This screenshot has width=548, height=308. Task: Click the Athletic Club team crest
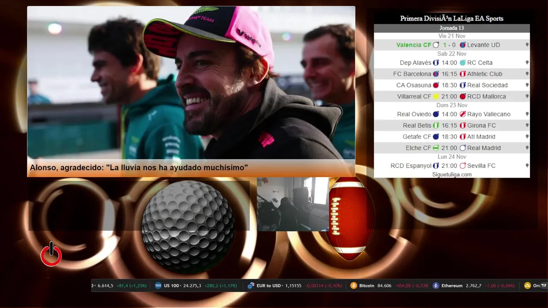pyautogui.click(x=463, y=74)
